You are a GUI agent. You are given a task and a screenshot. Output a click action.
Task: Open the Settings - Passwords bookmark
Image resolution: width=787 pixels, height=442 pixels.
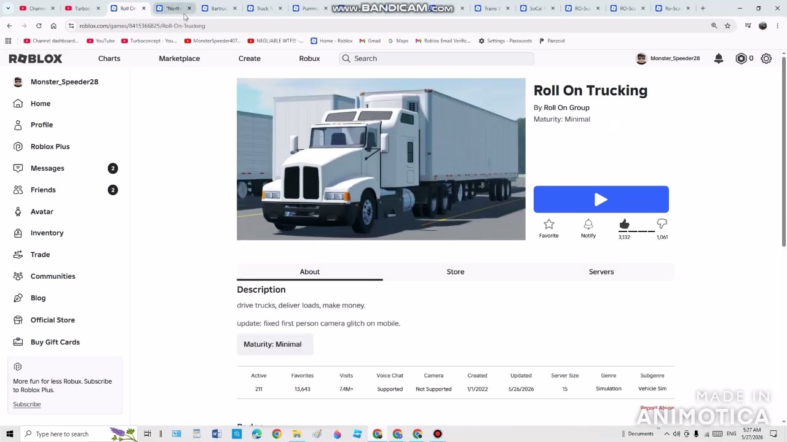tap(505, 41)
